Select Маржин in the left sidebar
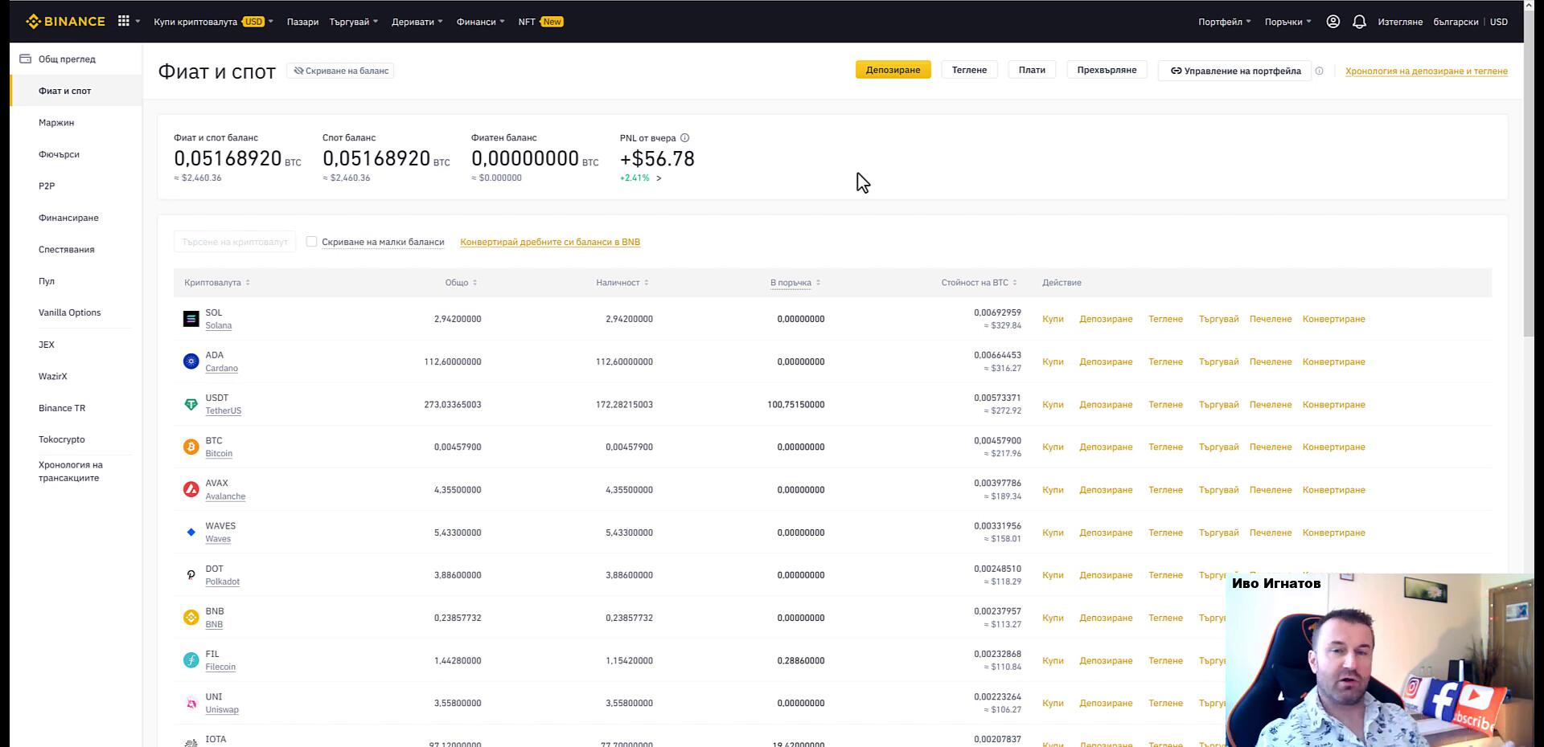The width and height of the screenshot is (1544, 747). point(56,123)
